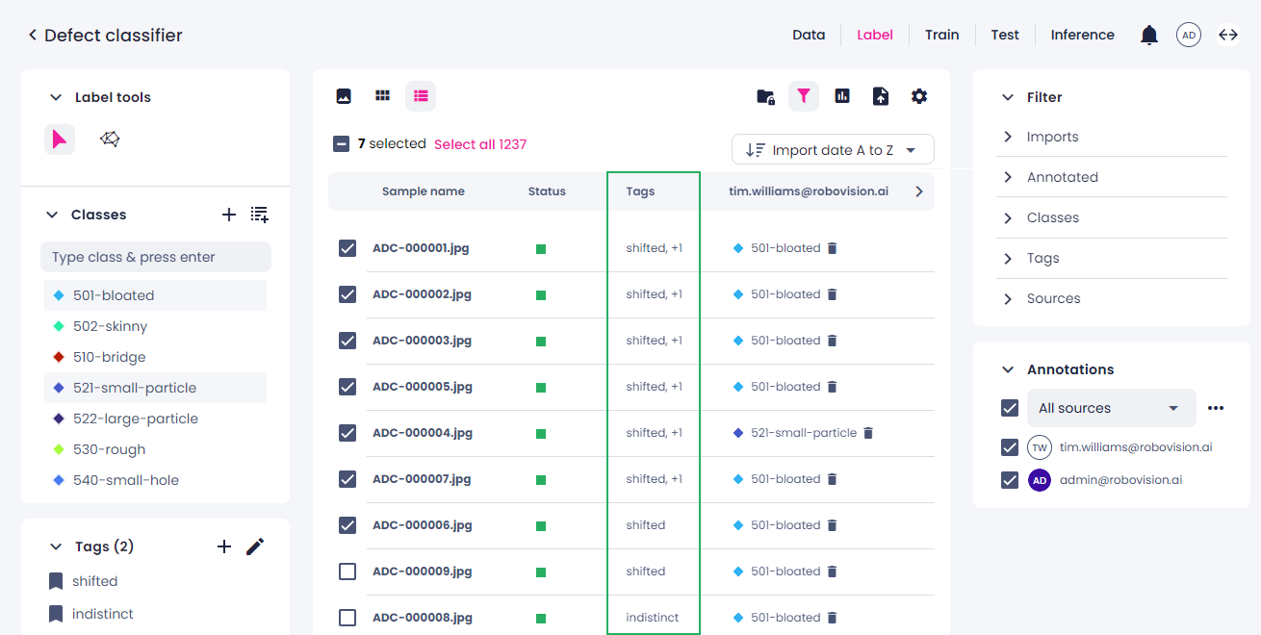The image size is (1261, 635).
Task: Open the Import date A to Z sort dropdown
Action: coord(833,150)
